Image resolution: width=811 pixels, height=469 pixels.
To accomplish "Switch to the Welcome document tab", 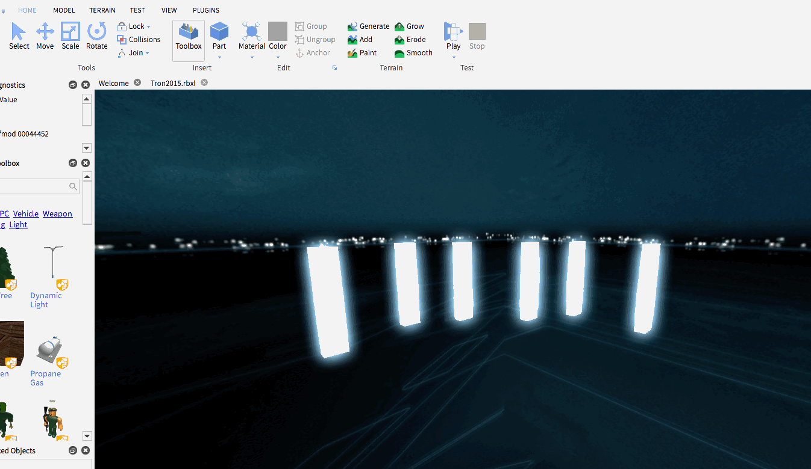I will (x=114, y=83).
